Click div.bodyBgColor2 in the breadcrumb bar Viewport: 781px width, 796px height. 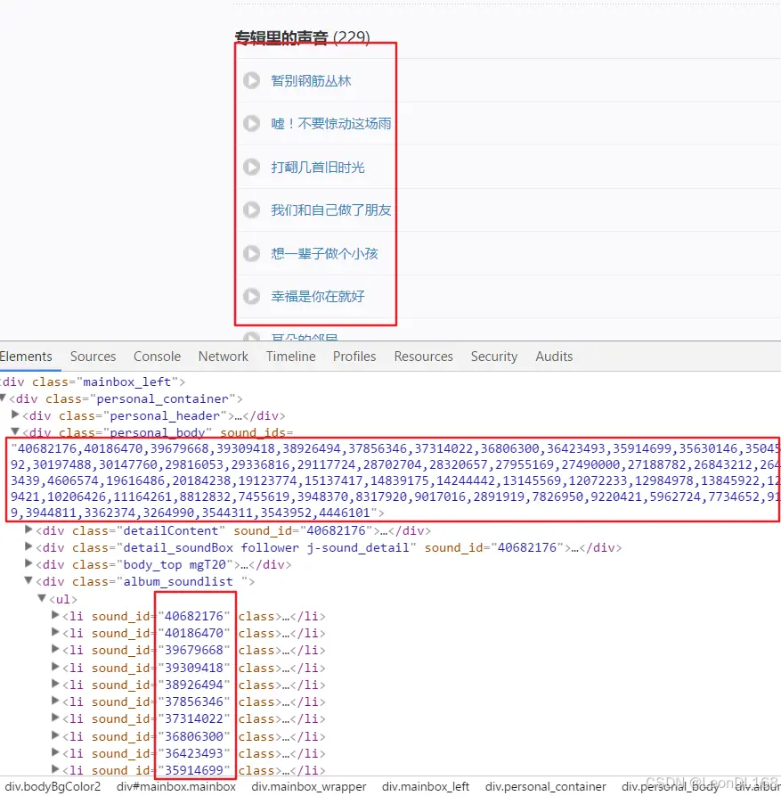[x=53, y=786]
